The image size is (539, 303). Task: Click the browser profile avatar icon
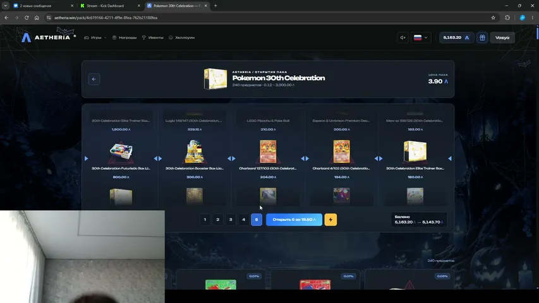(523, 18)
